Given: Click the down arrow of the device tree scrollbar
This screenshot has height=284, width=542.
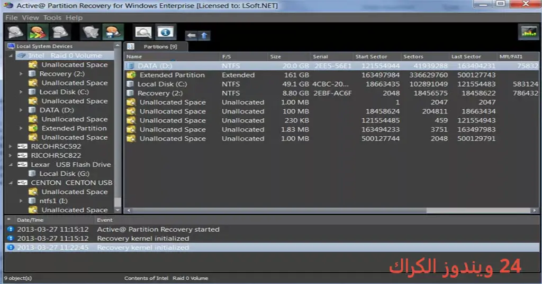Looking at the screenshot, I should pos(118,210).
